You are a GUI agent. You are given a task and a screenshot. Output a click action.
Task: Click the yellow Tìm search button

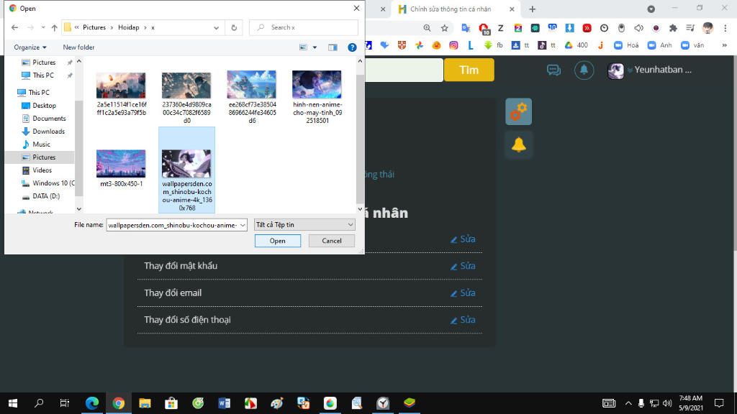tap(469, 70)
